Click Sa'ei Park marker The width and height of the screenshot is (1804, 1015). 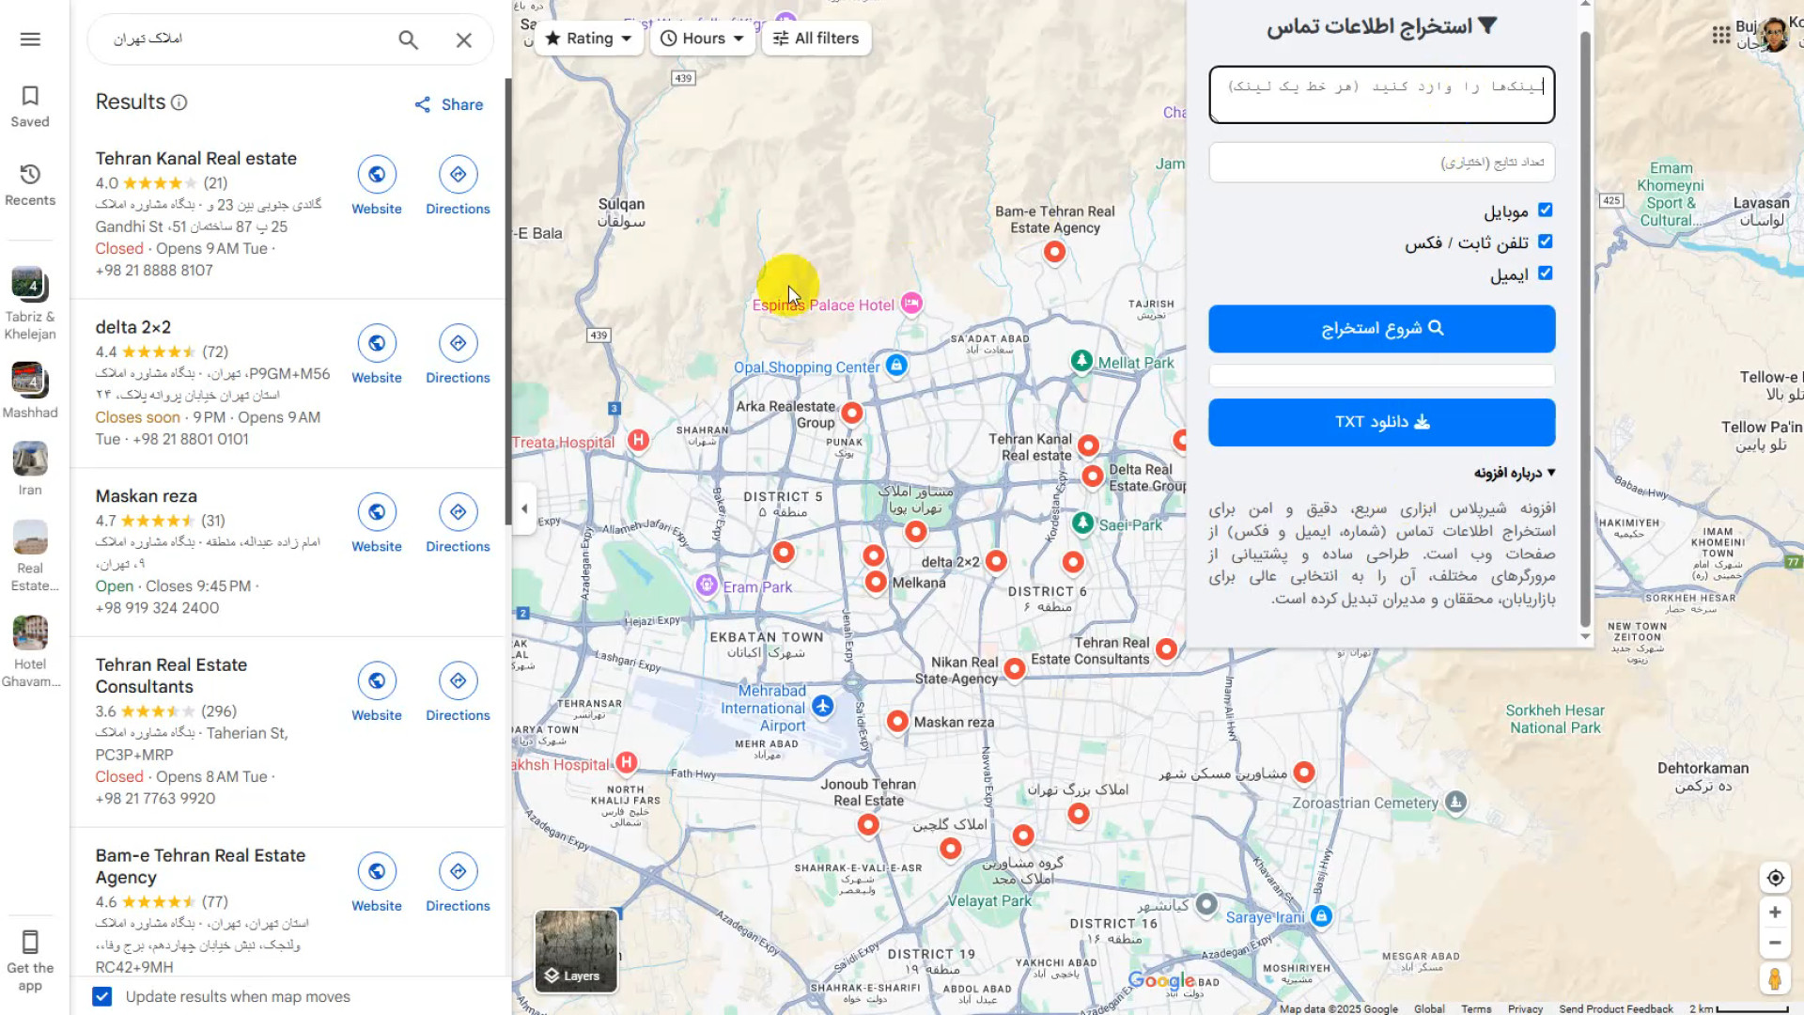1082,523
